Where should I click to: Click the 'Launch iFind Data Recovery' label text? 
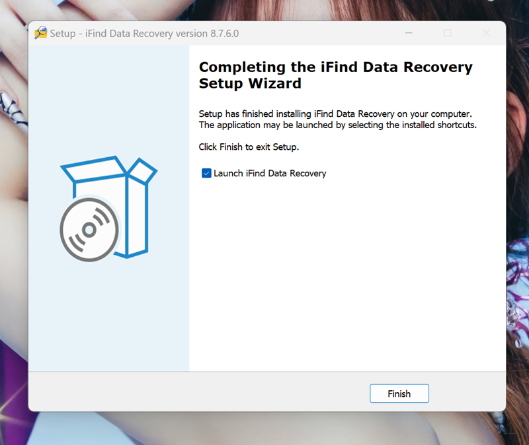(x=270, y=174)
